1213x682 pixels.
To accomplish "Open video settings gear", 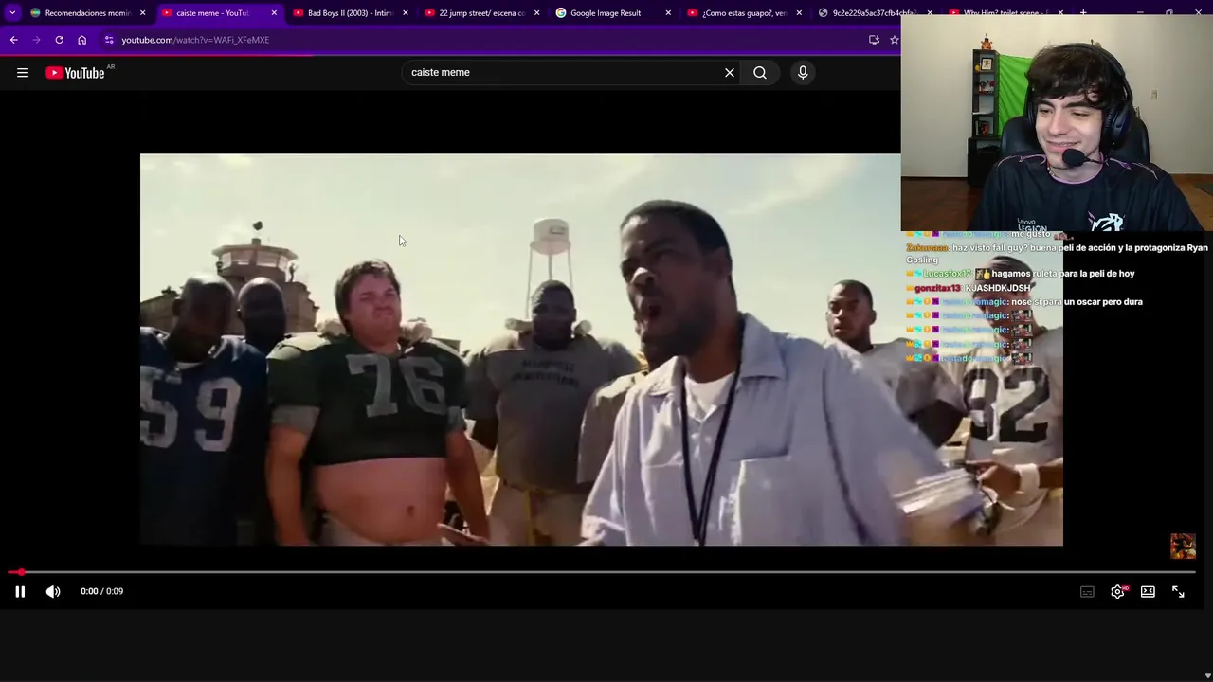I will tap(1117, 591).
